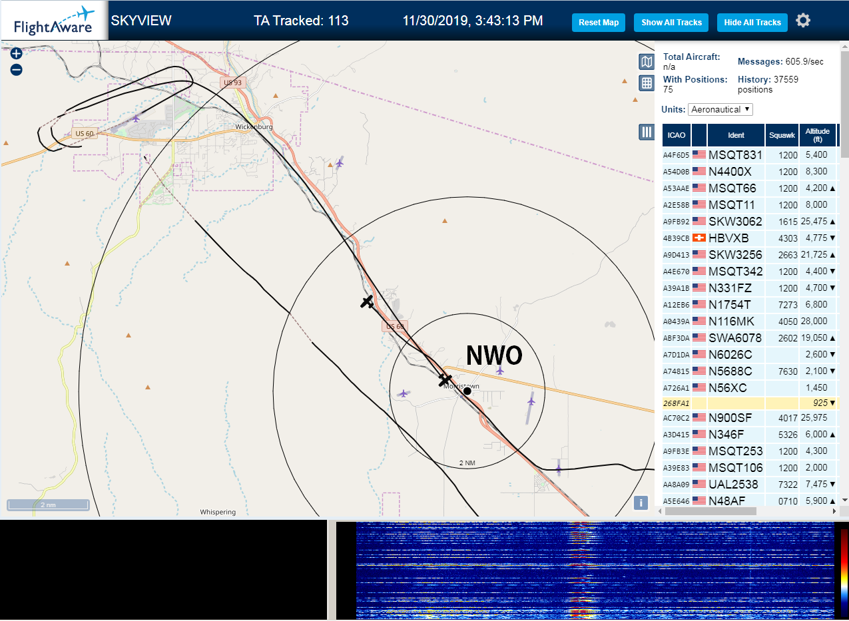Select the aircraft icon at bottom of map
The image size is (849, 621).
pyautogui.click(x=558, y=469)
